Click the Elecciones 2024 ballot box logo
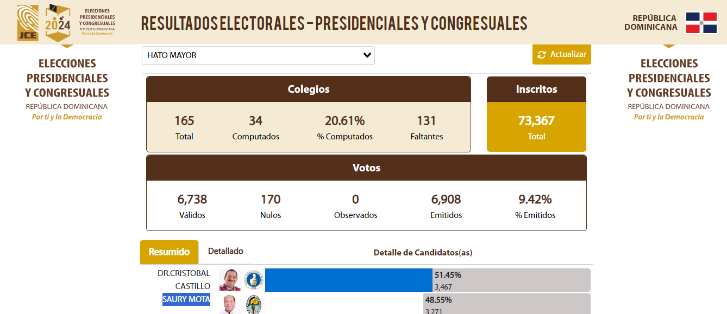The width and height of the screenshot is (727, 314). (58, 23)
